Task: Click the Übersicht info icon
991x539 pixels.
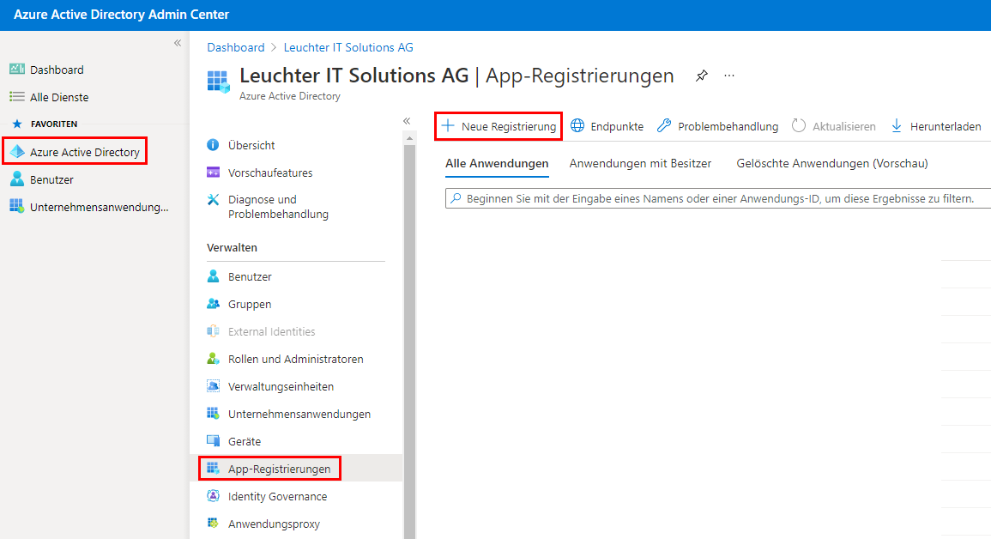Action: point(213,145)
